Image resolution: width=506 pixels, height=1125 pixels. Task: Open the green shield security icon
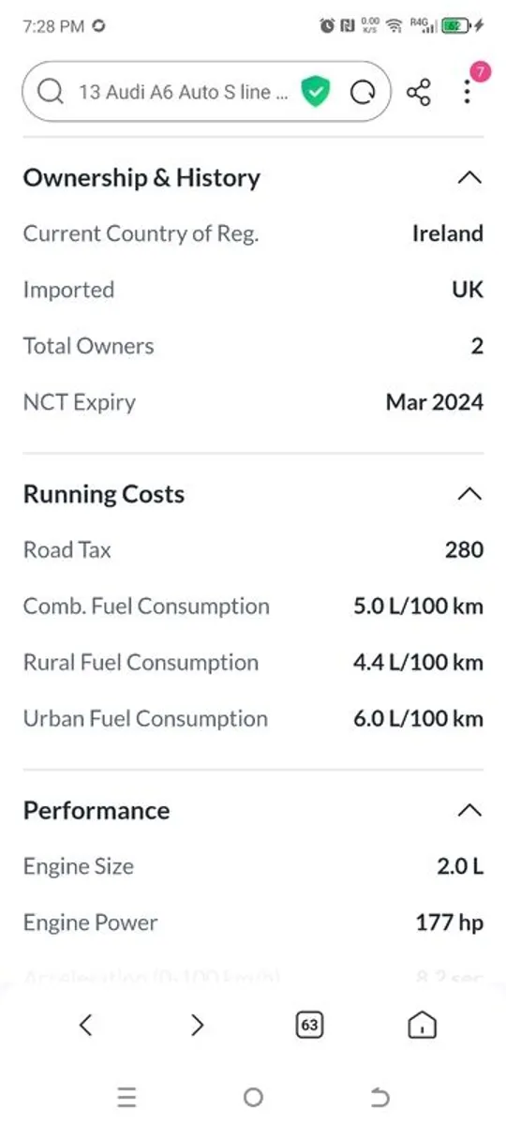(x=316, y=92)
